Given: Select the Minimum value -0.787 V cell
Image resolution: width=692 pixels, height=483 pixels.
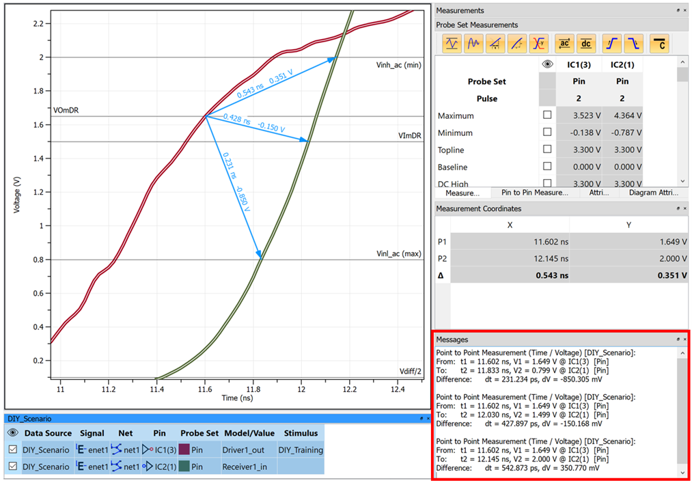Looking at the screenshot, I should [622, 133].
